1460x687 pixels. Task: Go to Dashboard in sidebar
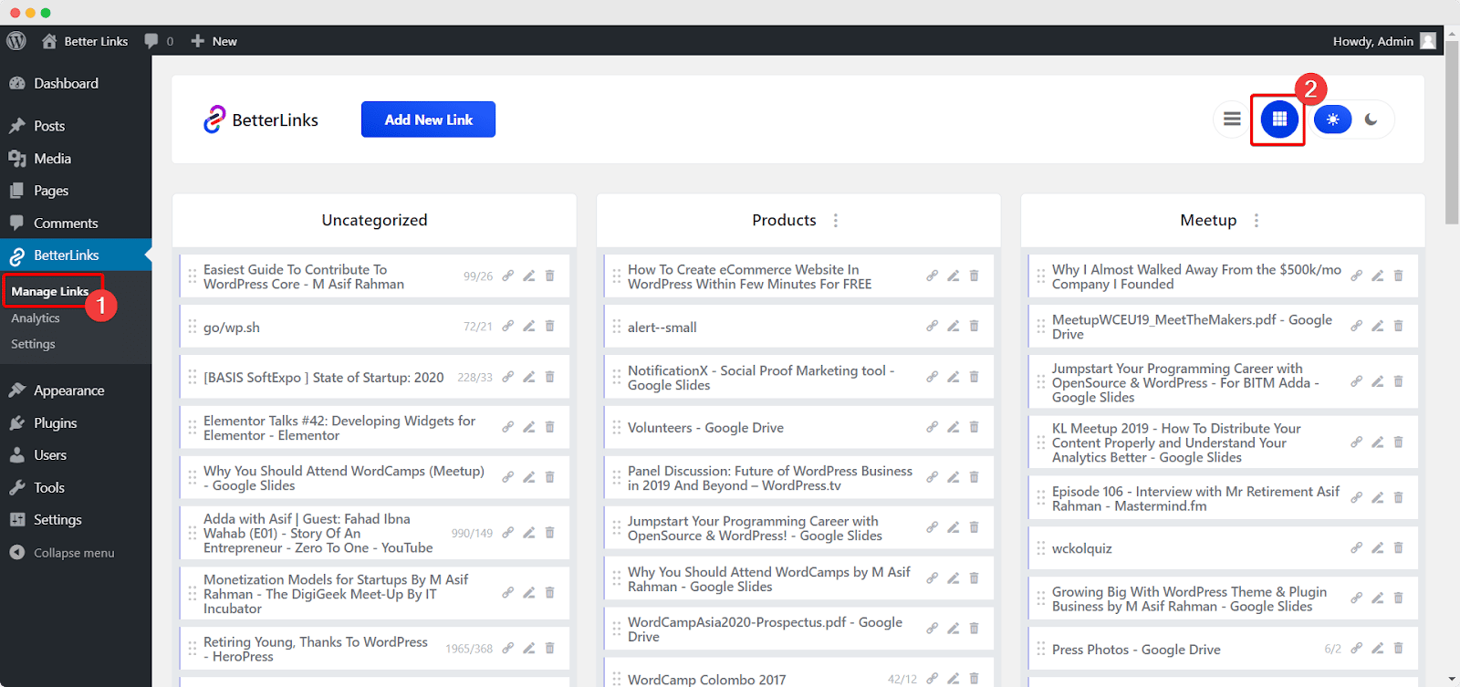coord(76,83)
